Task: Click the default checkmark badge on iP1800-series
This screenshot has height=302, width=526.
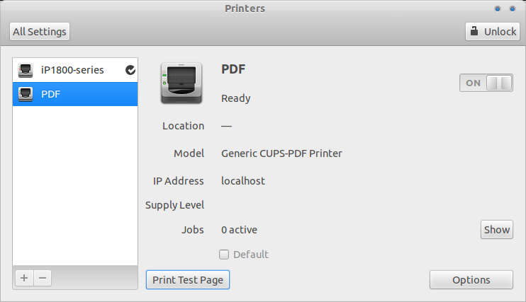Action: click(x=130, y=70)
